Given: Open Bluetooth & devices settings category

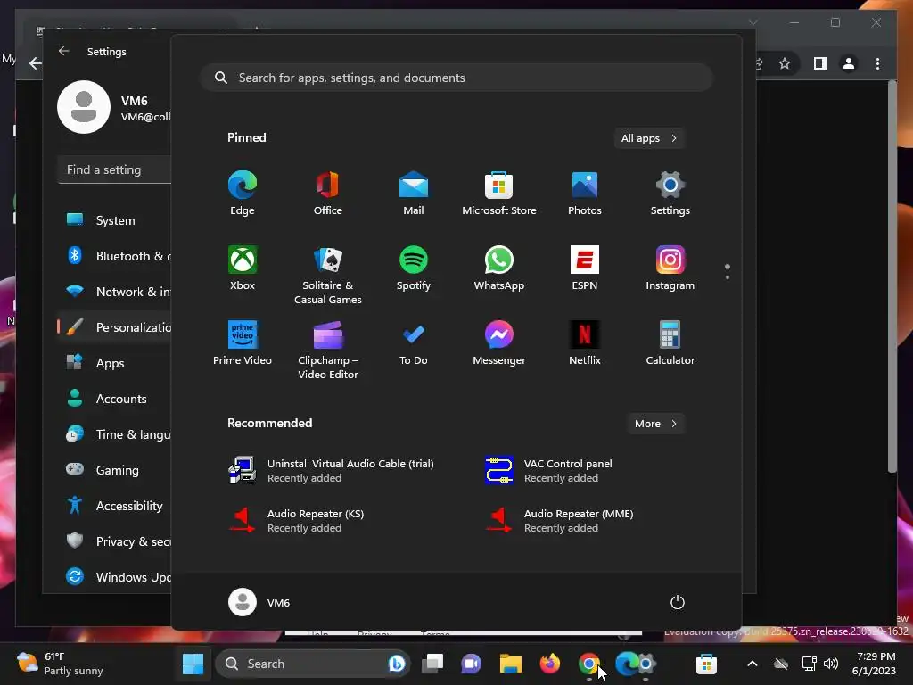Looking at the screenshot, I should [115, 256].
